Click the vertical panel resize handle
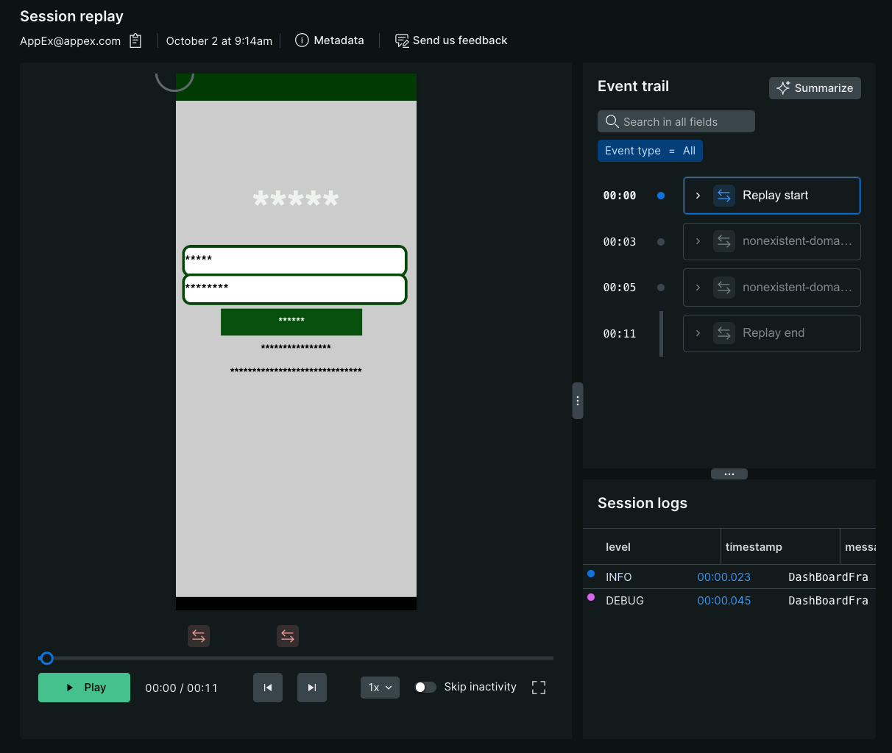892x753 pixels. pyautogui.click(x=578, y=401)
